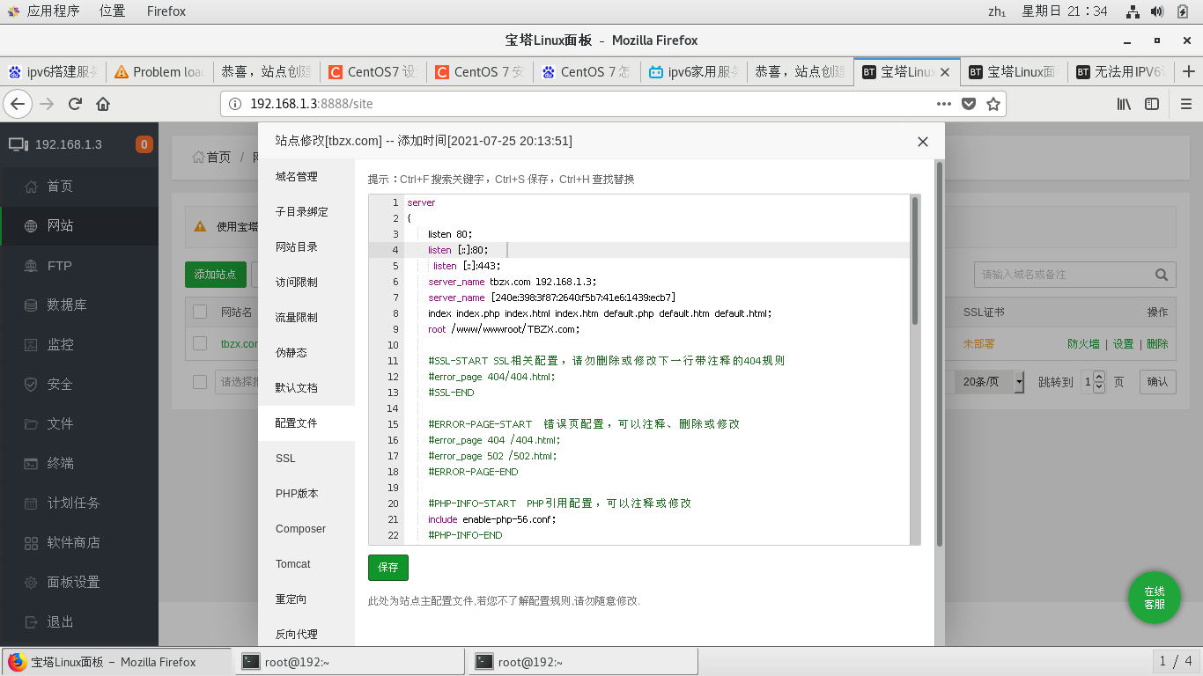The image size is (1203, 676).
Task: Click search magnifier in site search box
Action: click(x=1162, y=275)
